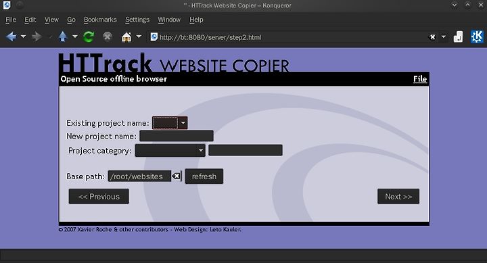Click the Next >> button
Viewport: 487px width, 263px height.
(x=398, y=197)
